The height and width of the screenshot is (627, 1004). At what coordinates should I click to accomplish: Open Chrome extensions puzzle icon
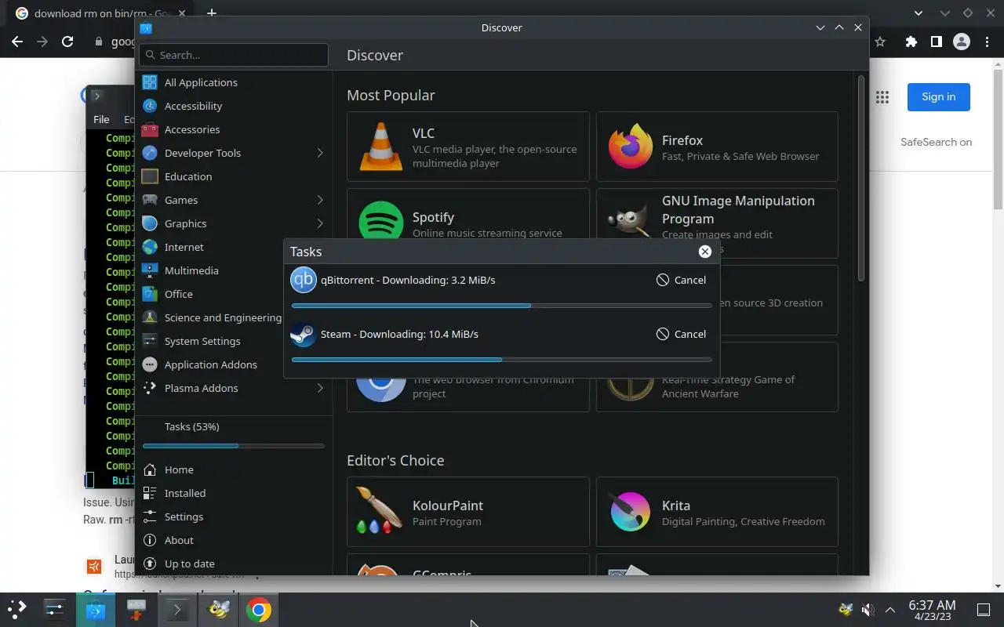click(911, 42)
